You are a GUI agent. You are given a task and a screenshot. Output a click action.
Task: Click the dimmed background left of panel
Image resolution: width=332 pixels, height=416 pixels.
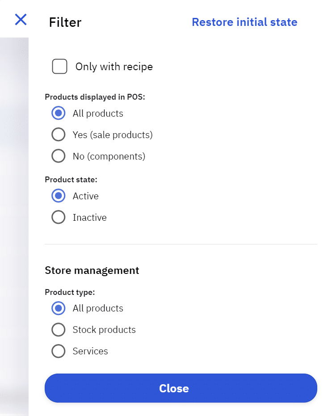point(13,223)
